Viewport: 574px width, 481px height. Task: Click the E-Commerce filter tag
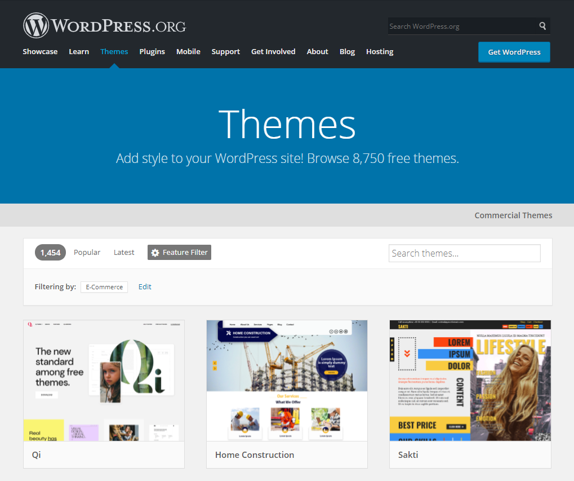104,287
